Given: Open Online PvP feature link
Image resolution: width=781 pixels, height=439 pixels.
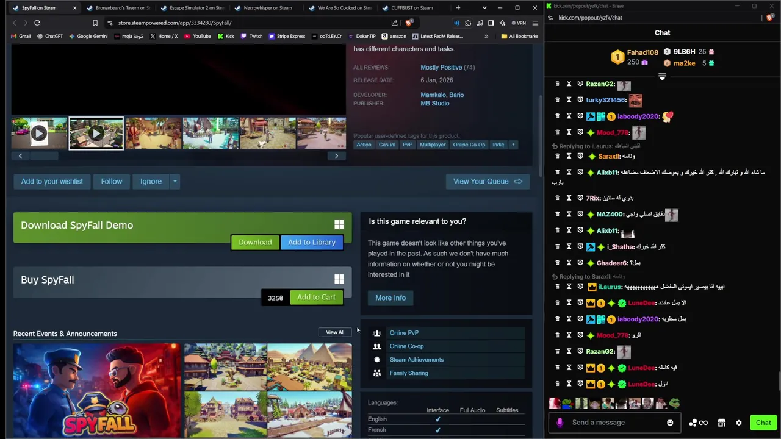Looking at the screenshot, I should [404, 333].
